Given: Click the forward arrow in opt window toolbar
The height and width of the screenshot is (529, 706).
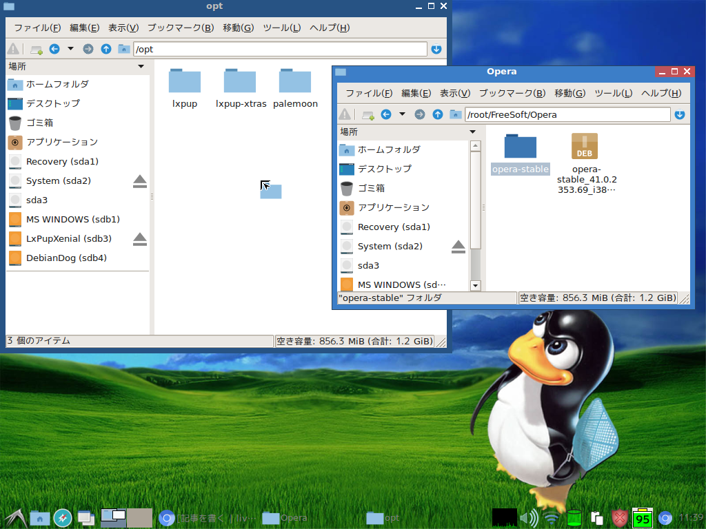Looking at the screenshot, I should coord(88,49).
